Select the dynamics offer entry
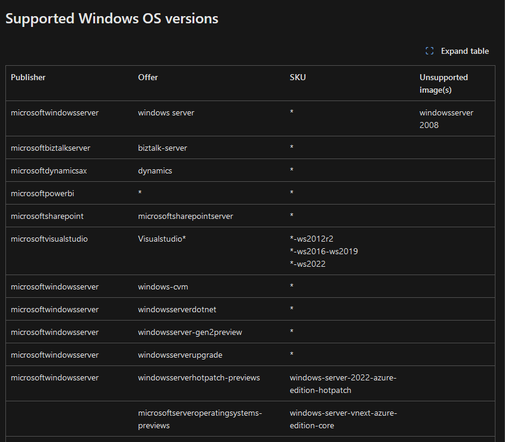This screenshot has height=442, width=505. pos(154,170)
